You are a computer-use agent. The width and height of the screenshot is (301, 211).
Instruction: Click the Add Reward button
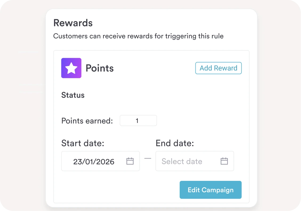point(218,68)
